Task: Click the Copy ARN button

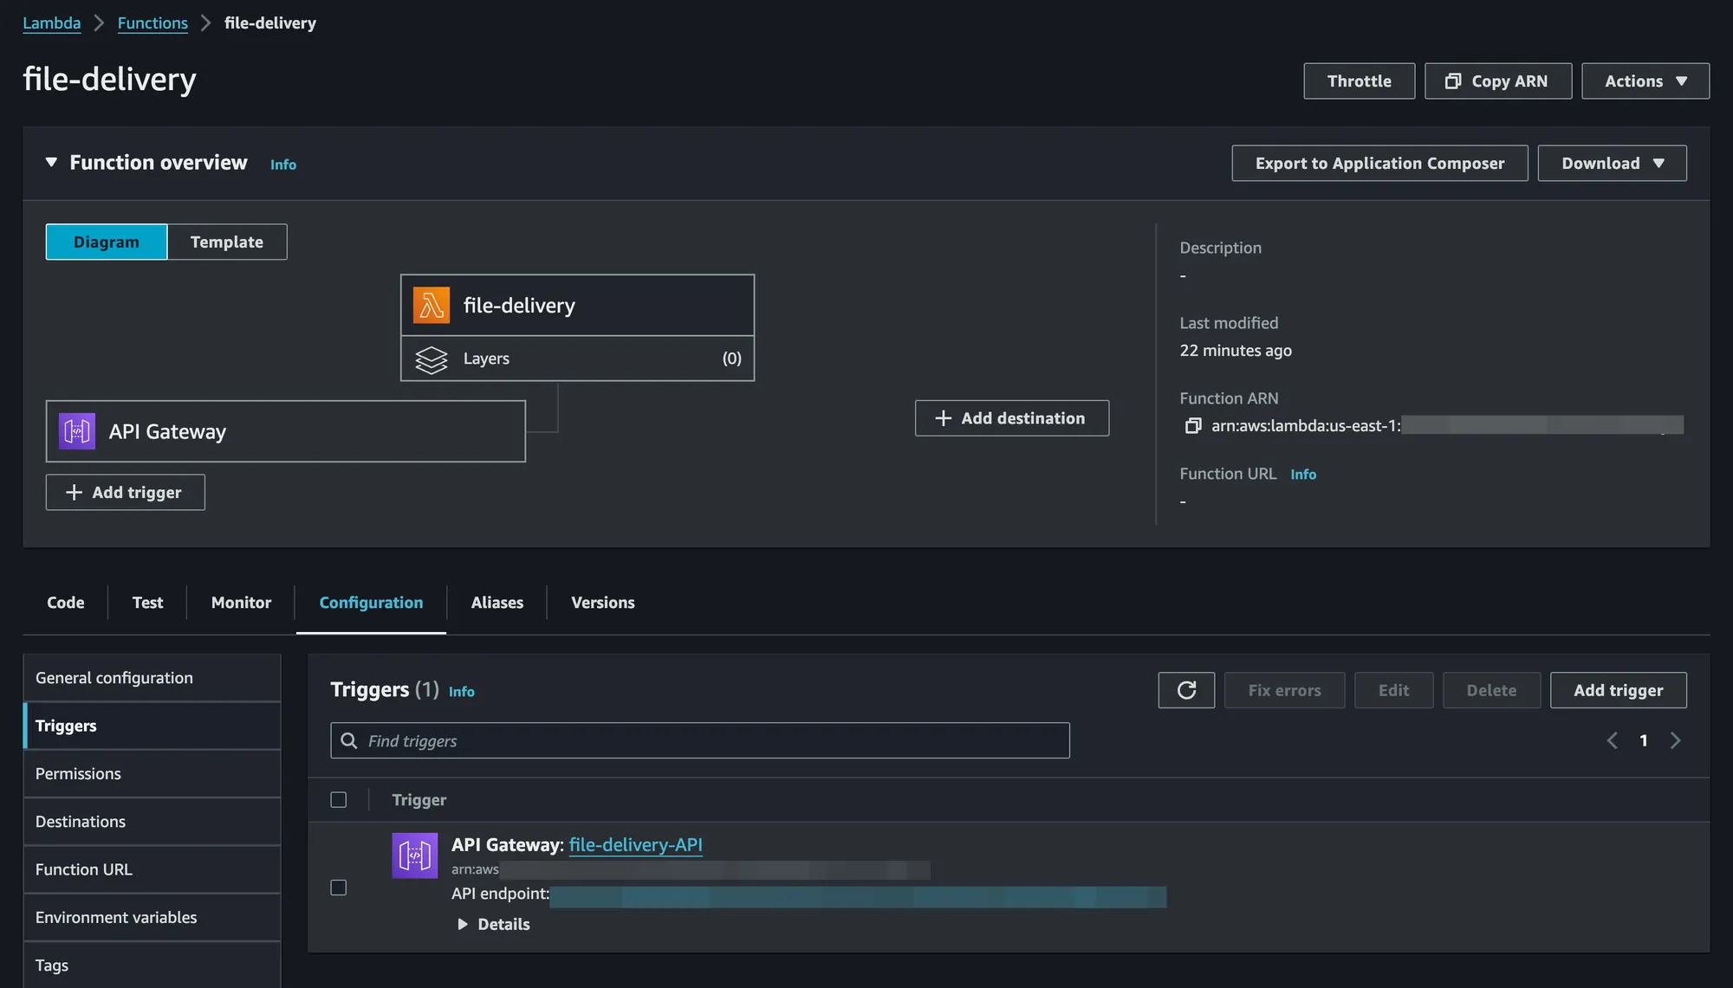Action: [1498, 81]
